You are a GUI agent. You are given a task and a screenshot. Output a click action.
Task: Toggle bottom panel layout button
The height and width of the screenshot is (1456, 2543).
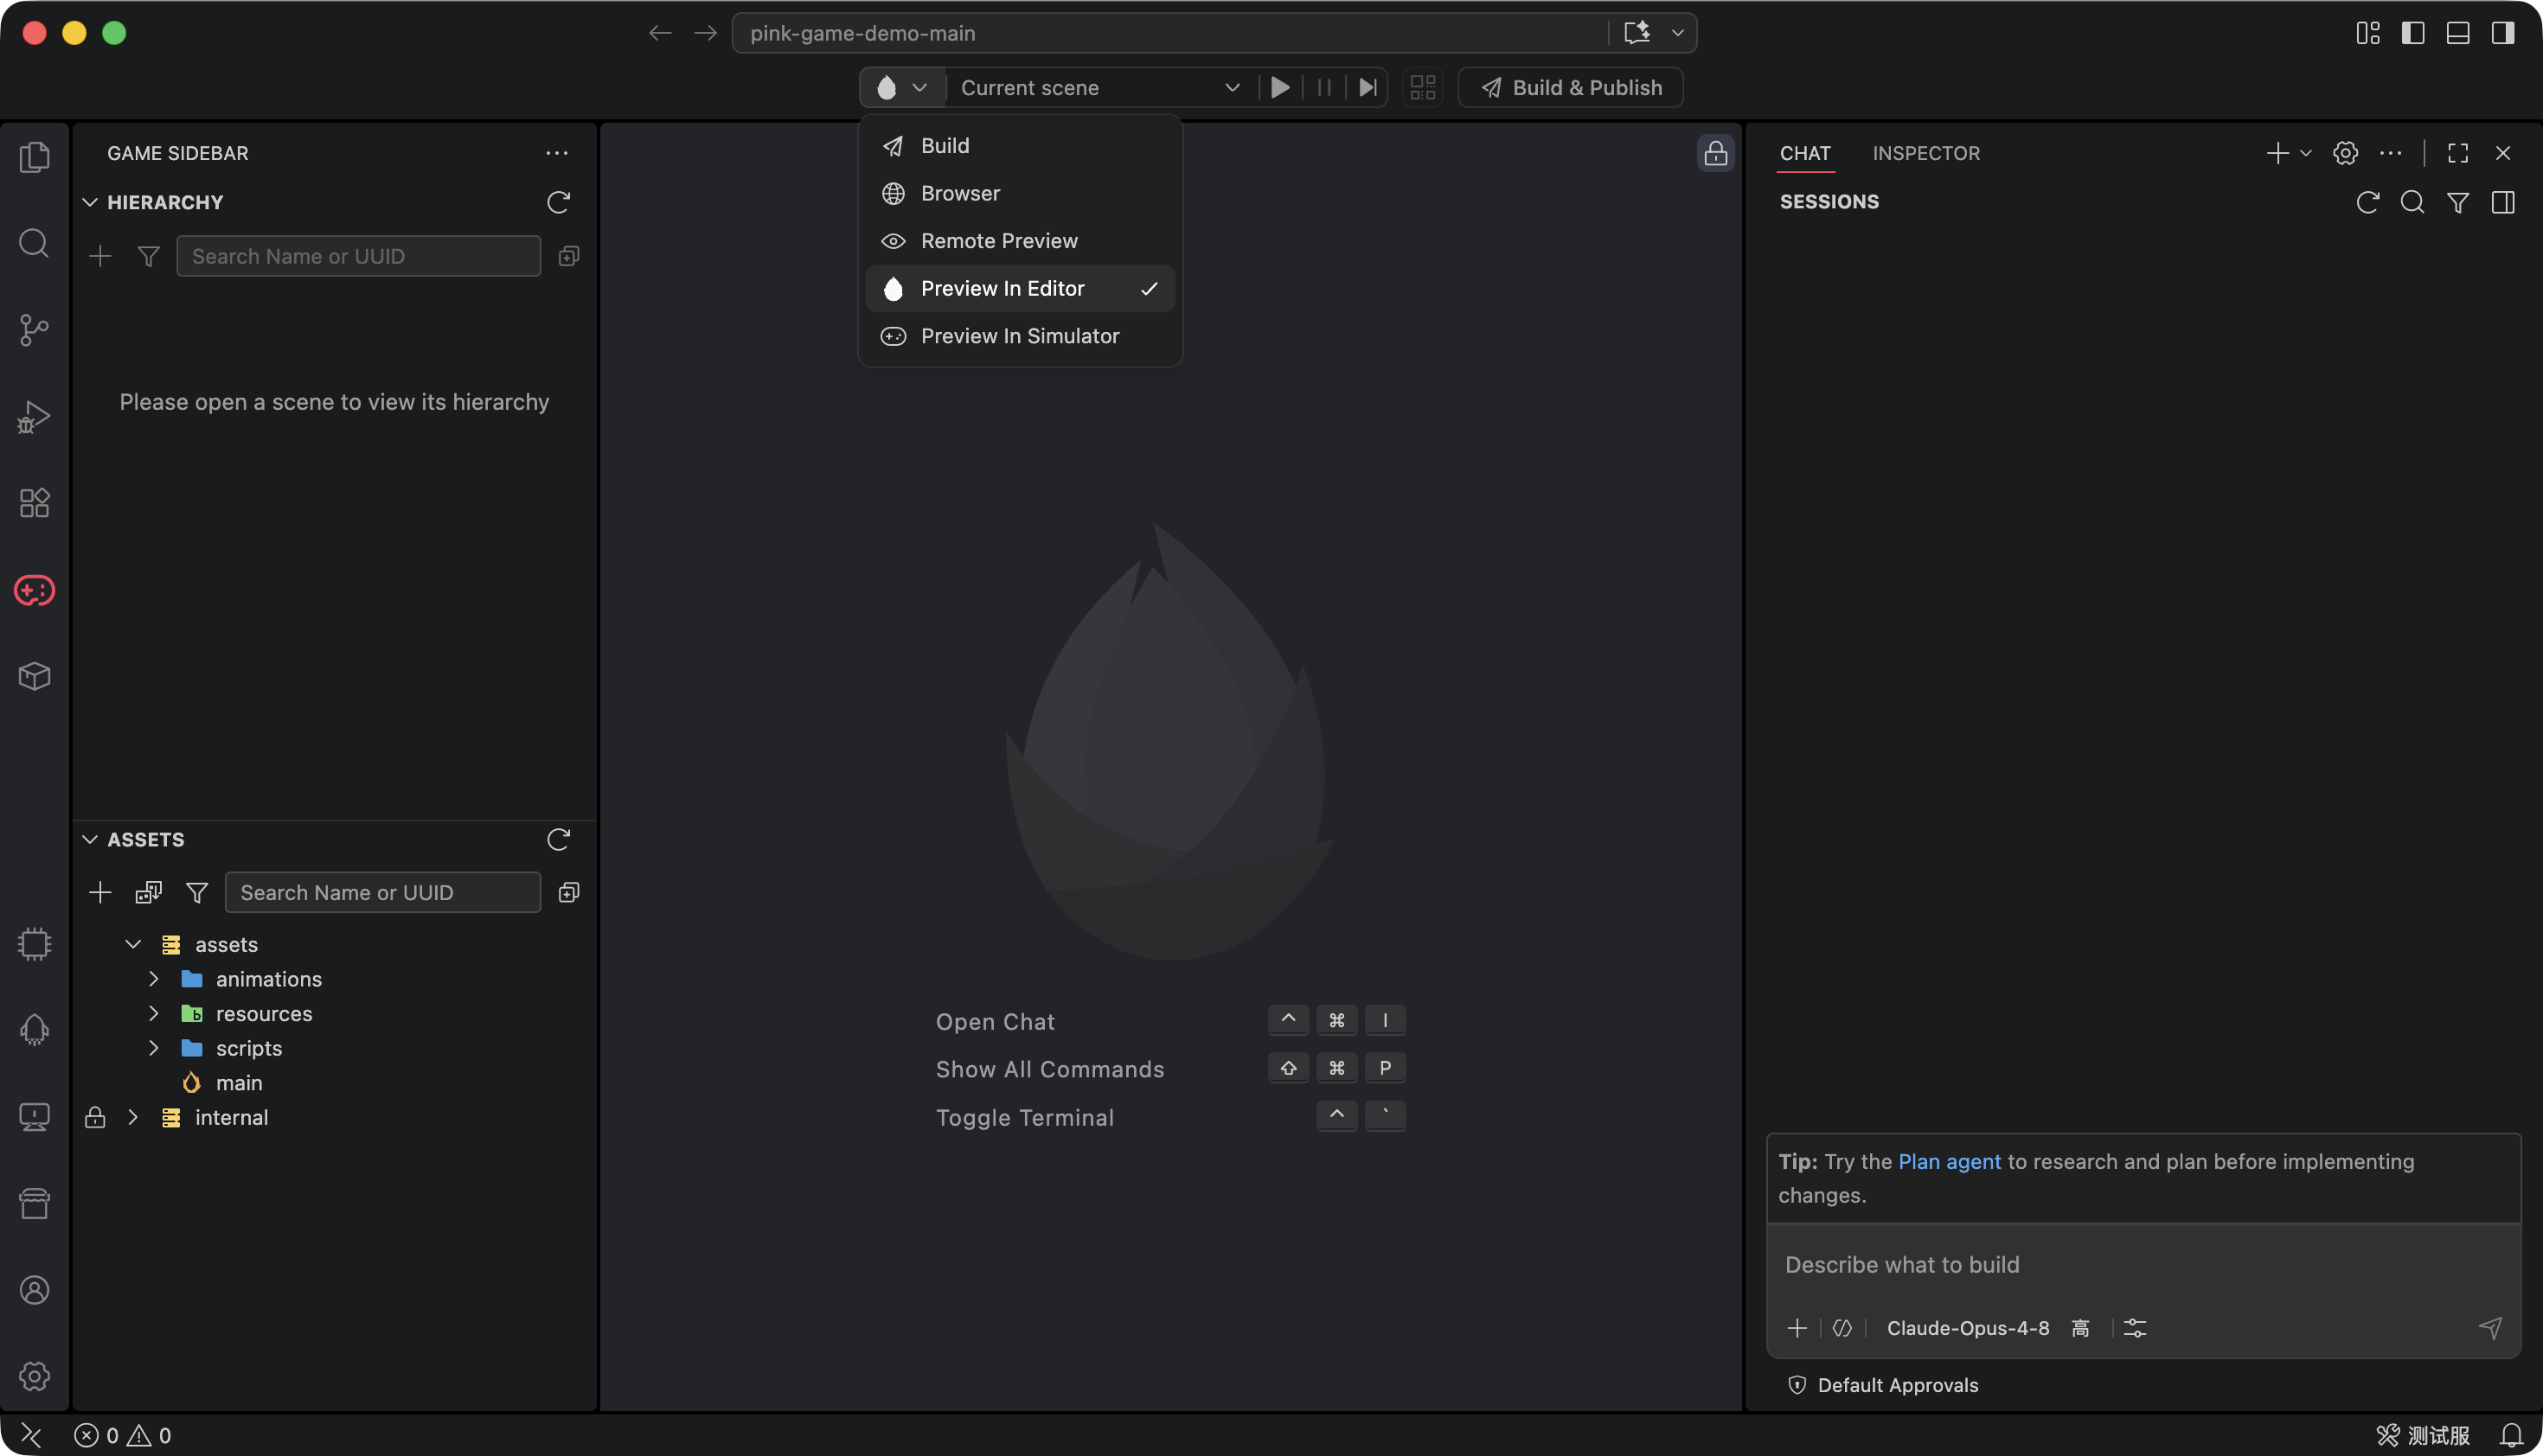(x=2458, y=33)
